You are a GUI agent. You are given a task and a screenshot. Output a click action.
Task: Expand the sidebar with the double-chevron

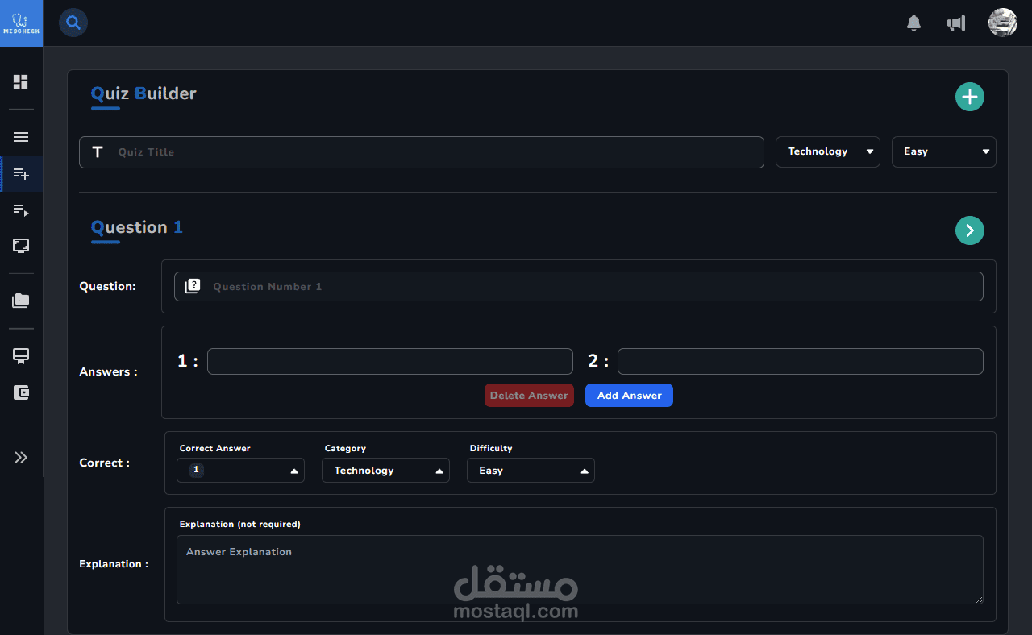[21, 457]
